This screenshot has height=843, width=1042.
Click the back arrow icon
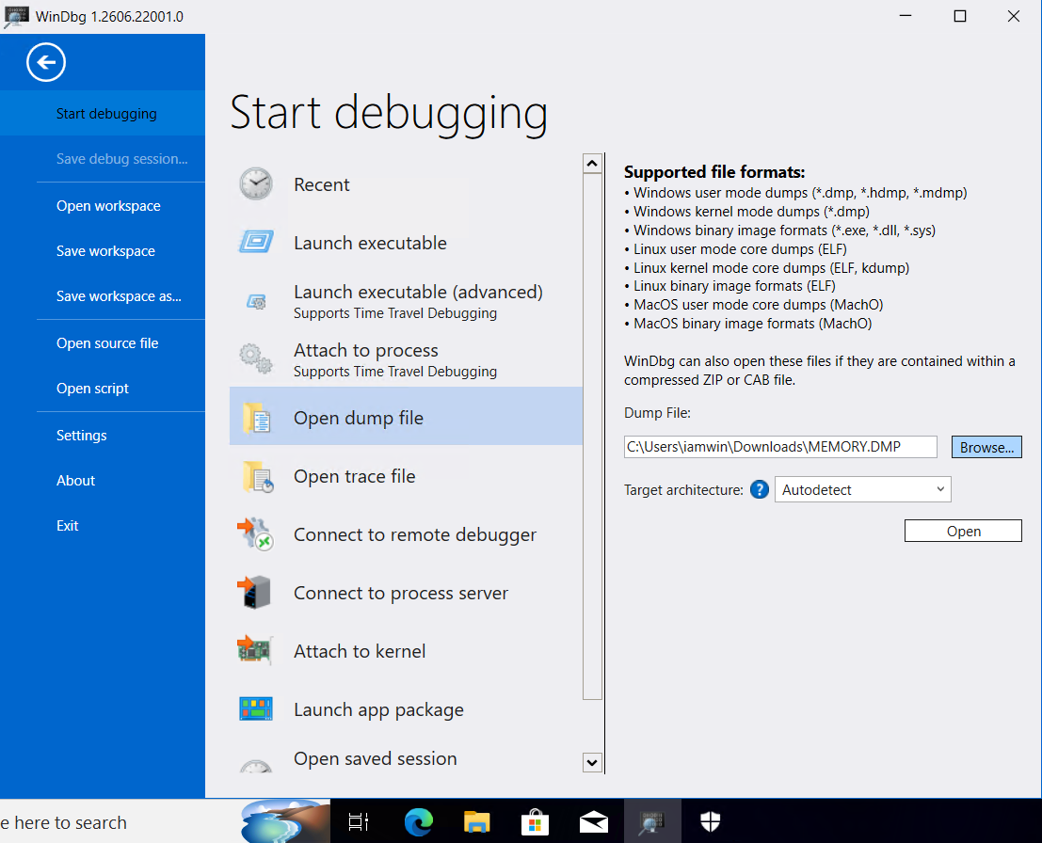46,62
